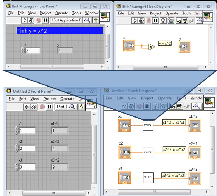Step Into in BinhPhuong Block Diagram
The width and height of the screenshot is (217, 196).
[x=178, y=21]
